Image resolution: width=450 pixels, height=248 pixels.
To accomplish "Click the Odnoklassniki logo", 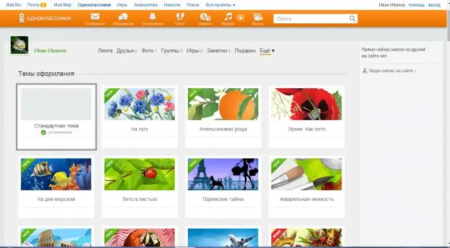I will (x=45, y=18).
